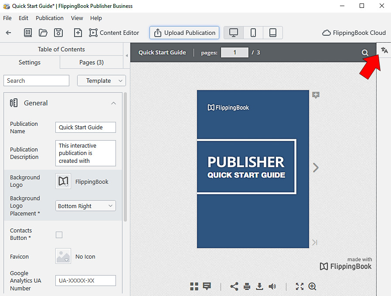Switch to desktop preview mode

(x=234, y=33)
